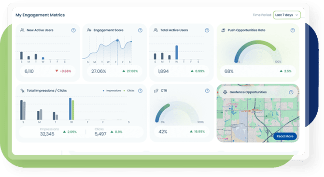Click the 27.06% Engagement Score value on the left
This screenshot has width=324, height=177.
tap(99, 71)
